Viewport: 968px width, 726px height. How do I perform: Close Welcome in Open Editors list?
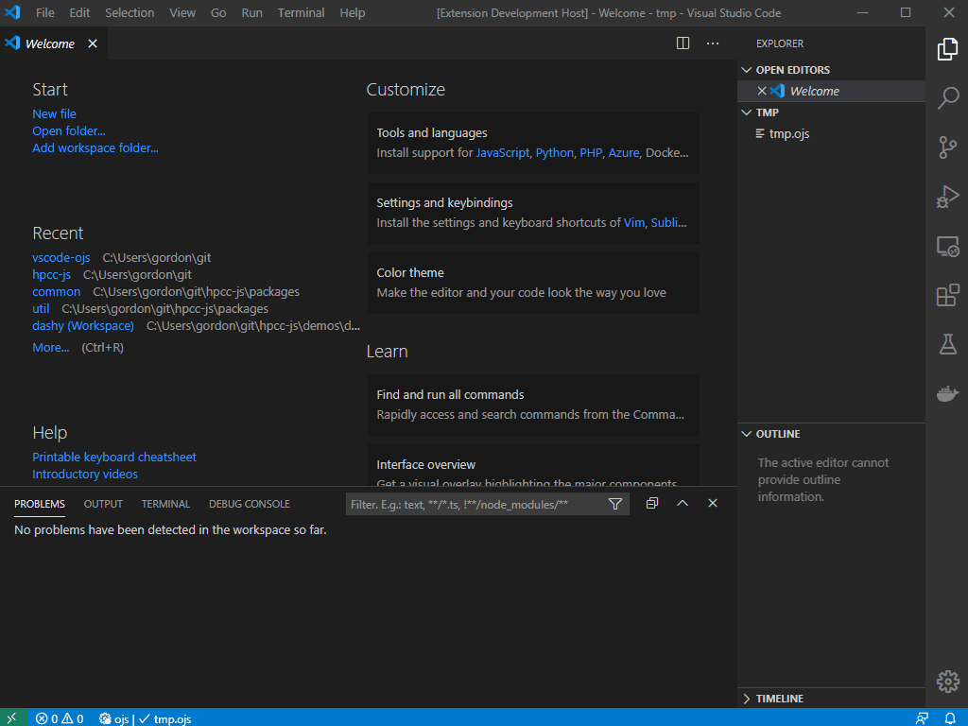pyautogui.click(x=762, y=91)
